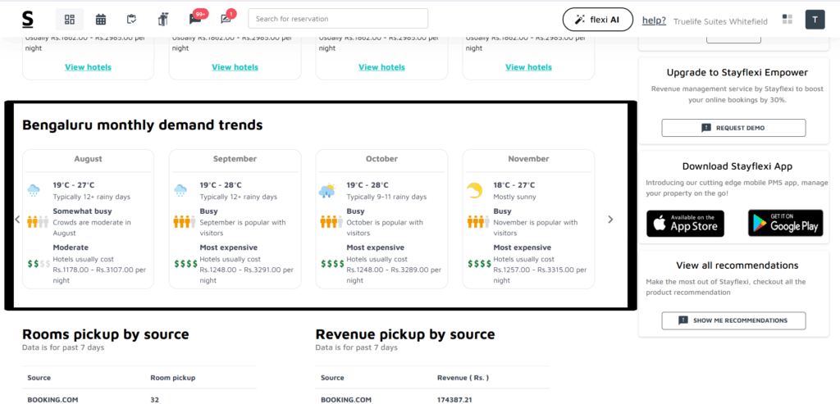
Task: Select the October demand card heading
Action: pos(381,159)
